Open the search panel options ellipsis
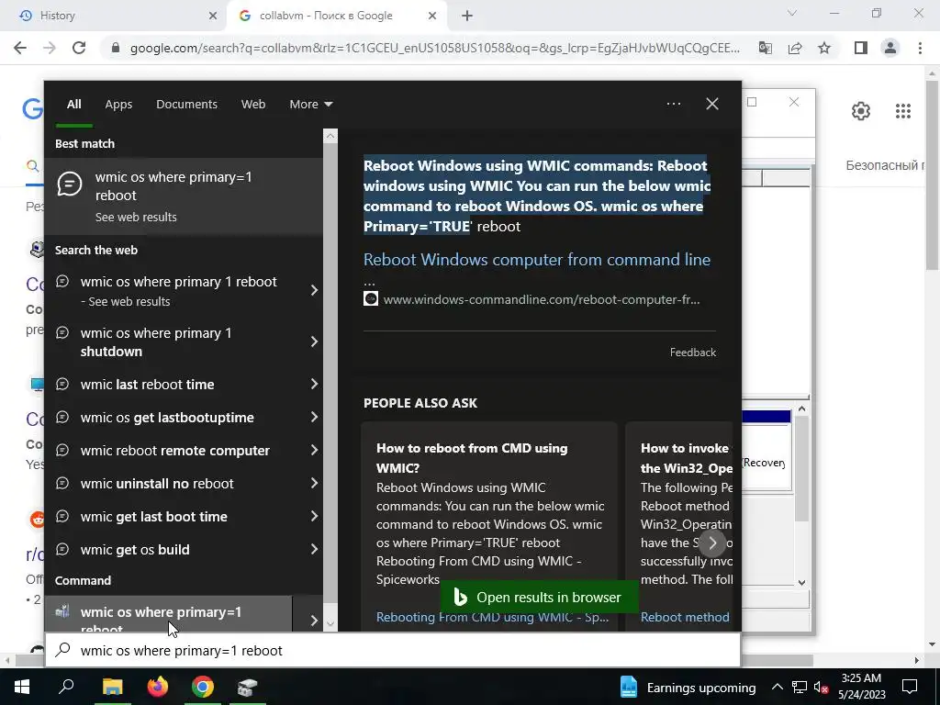Viewport: 940px width, 705px height. pyautogui.click(x=673, y=104)
